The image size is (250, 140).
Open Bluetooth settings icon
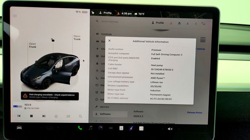coord(196,24)
